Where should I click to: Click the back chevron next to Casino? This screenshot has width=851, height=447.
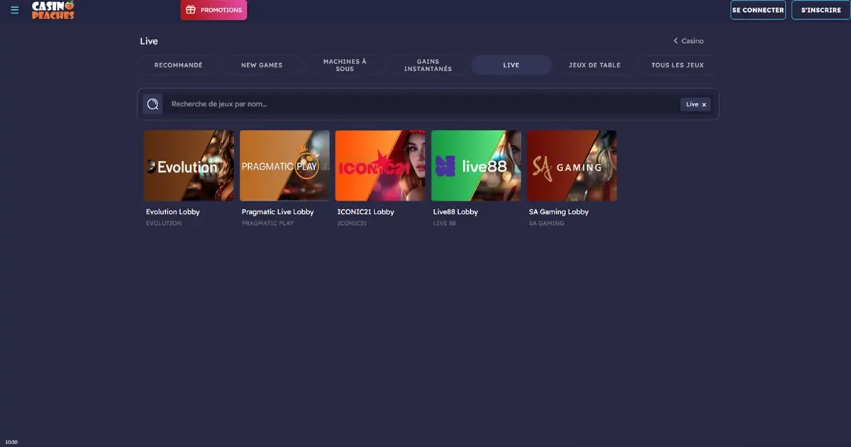tap(676, 41)
